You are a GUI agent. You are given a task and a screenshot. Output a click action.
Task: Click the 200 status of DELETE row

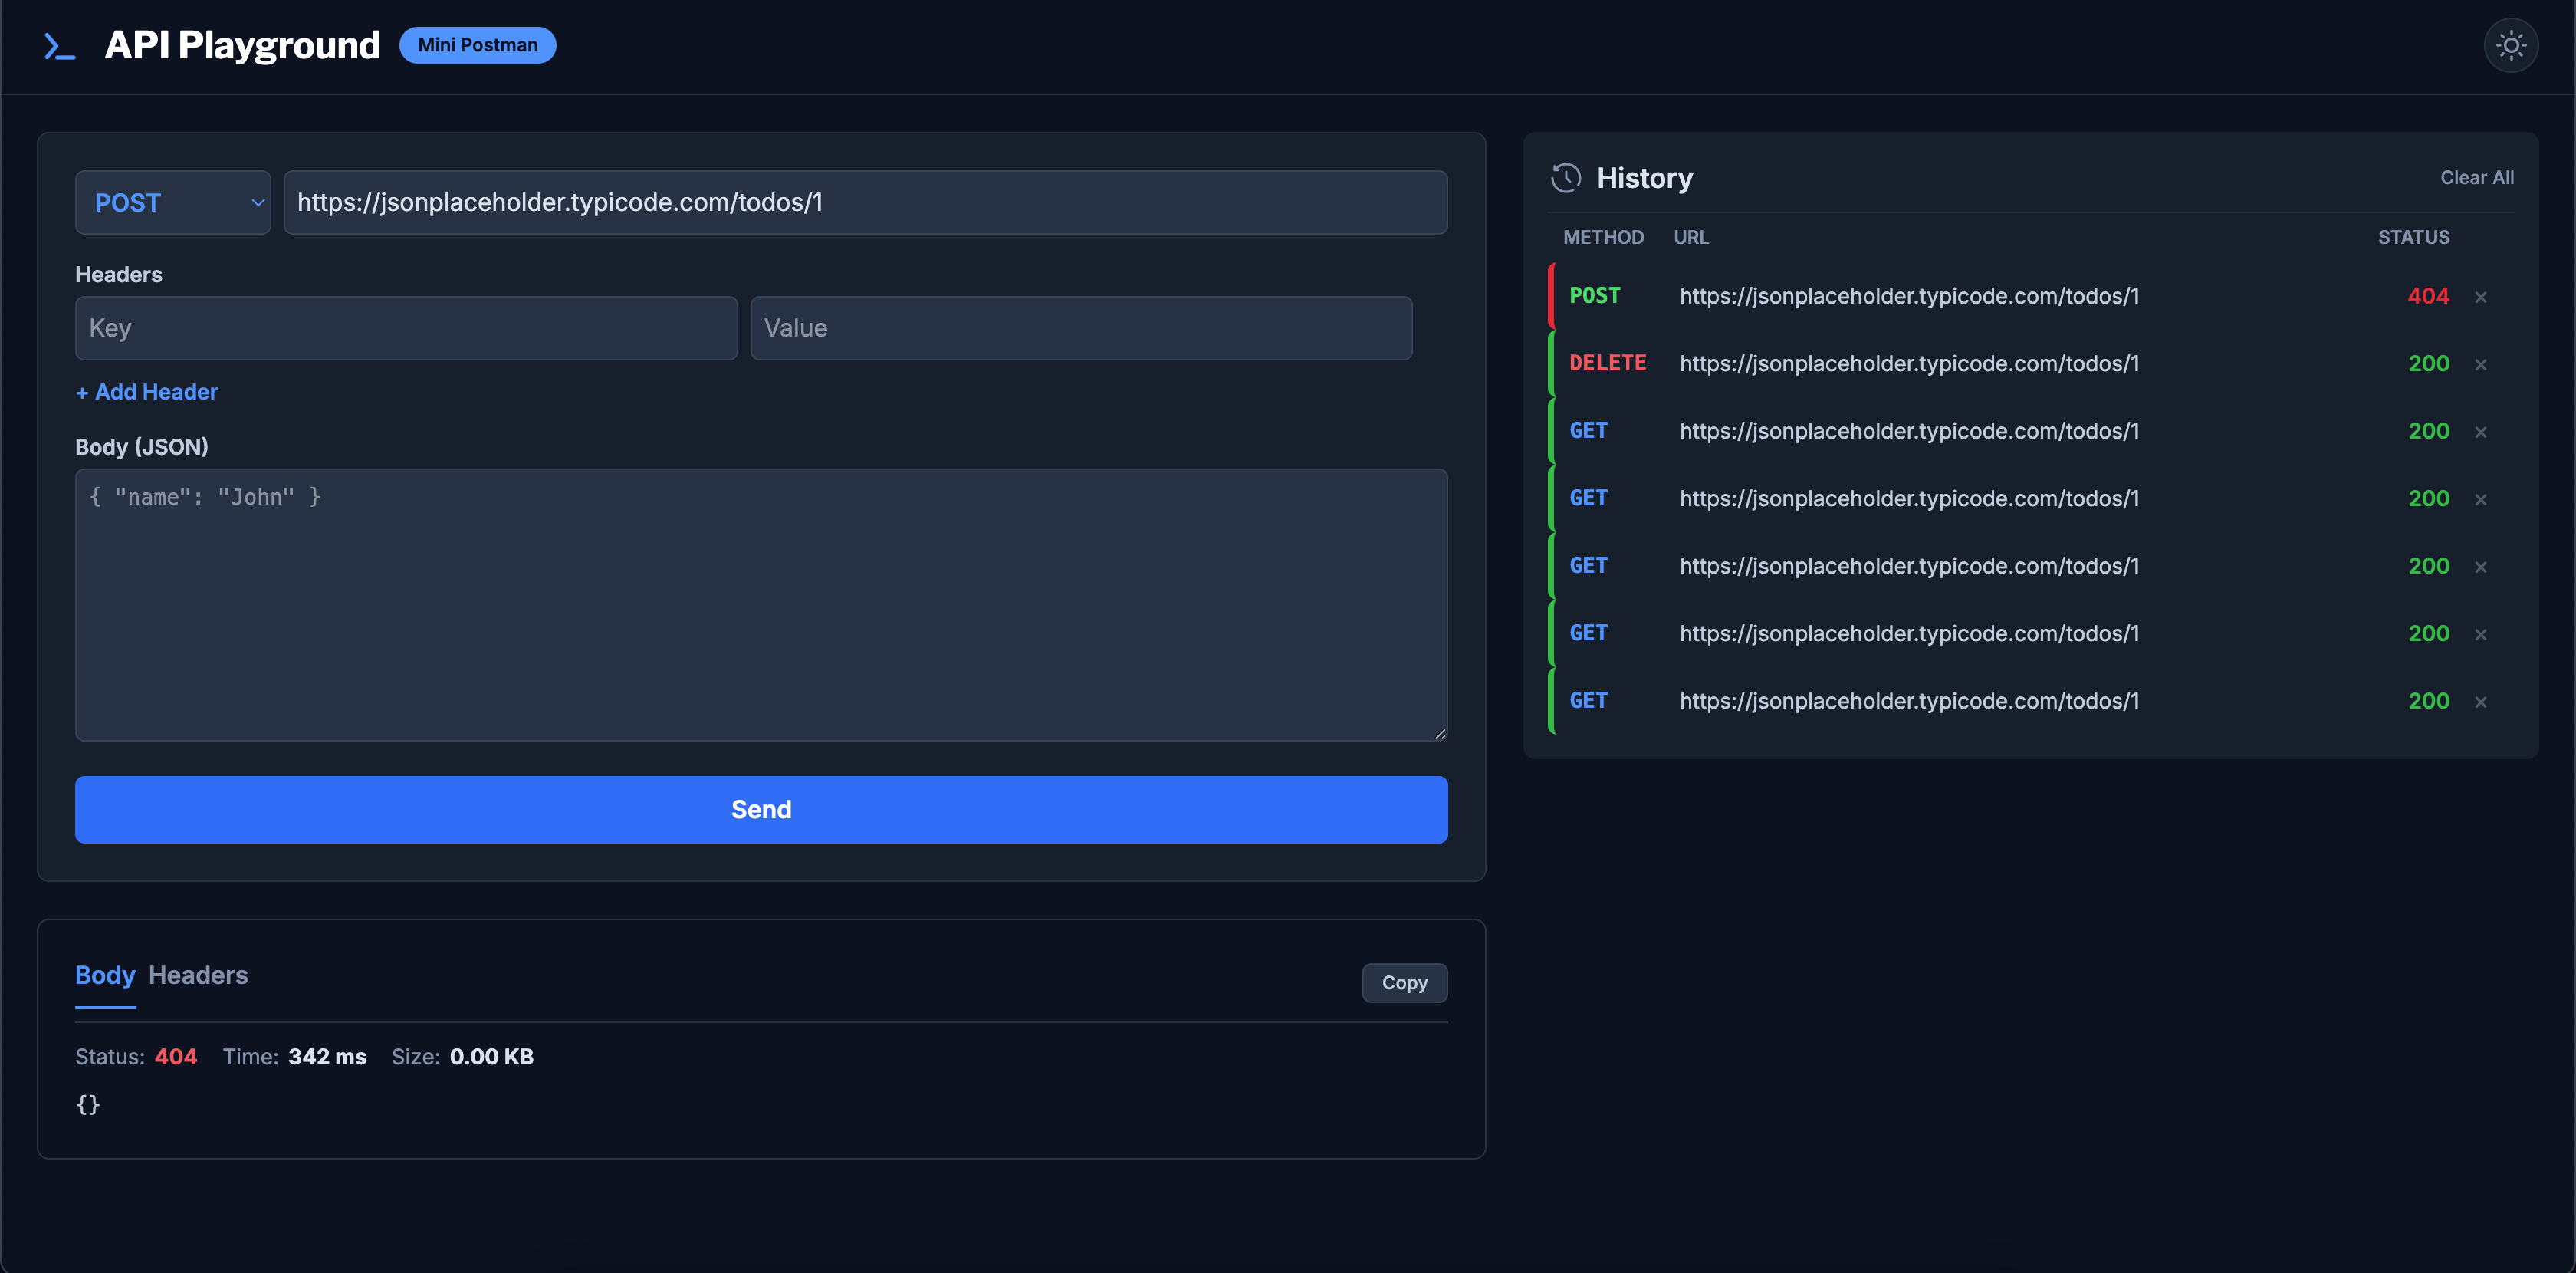[2428, 363]
